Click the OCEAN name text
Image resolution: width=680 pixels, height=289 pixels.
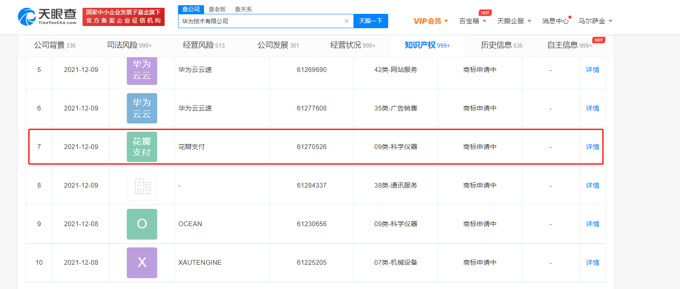pyautogui.click(x=190, y=224)
